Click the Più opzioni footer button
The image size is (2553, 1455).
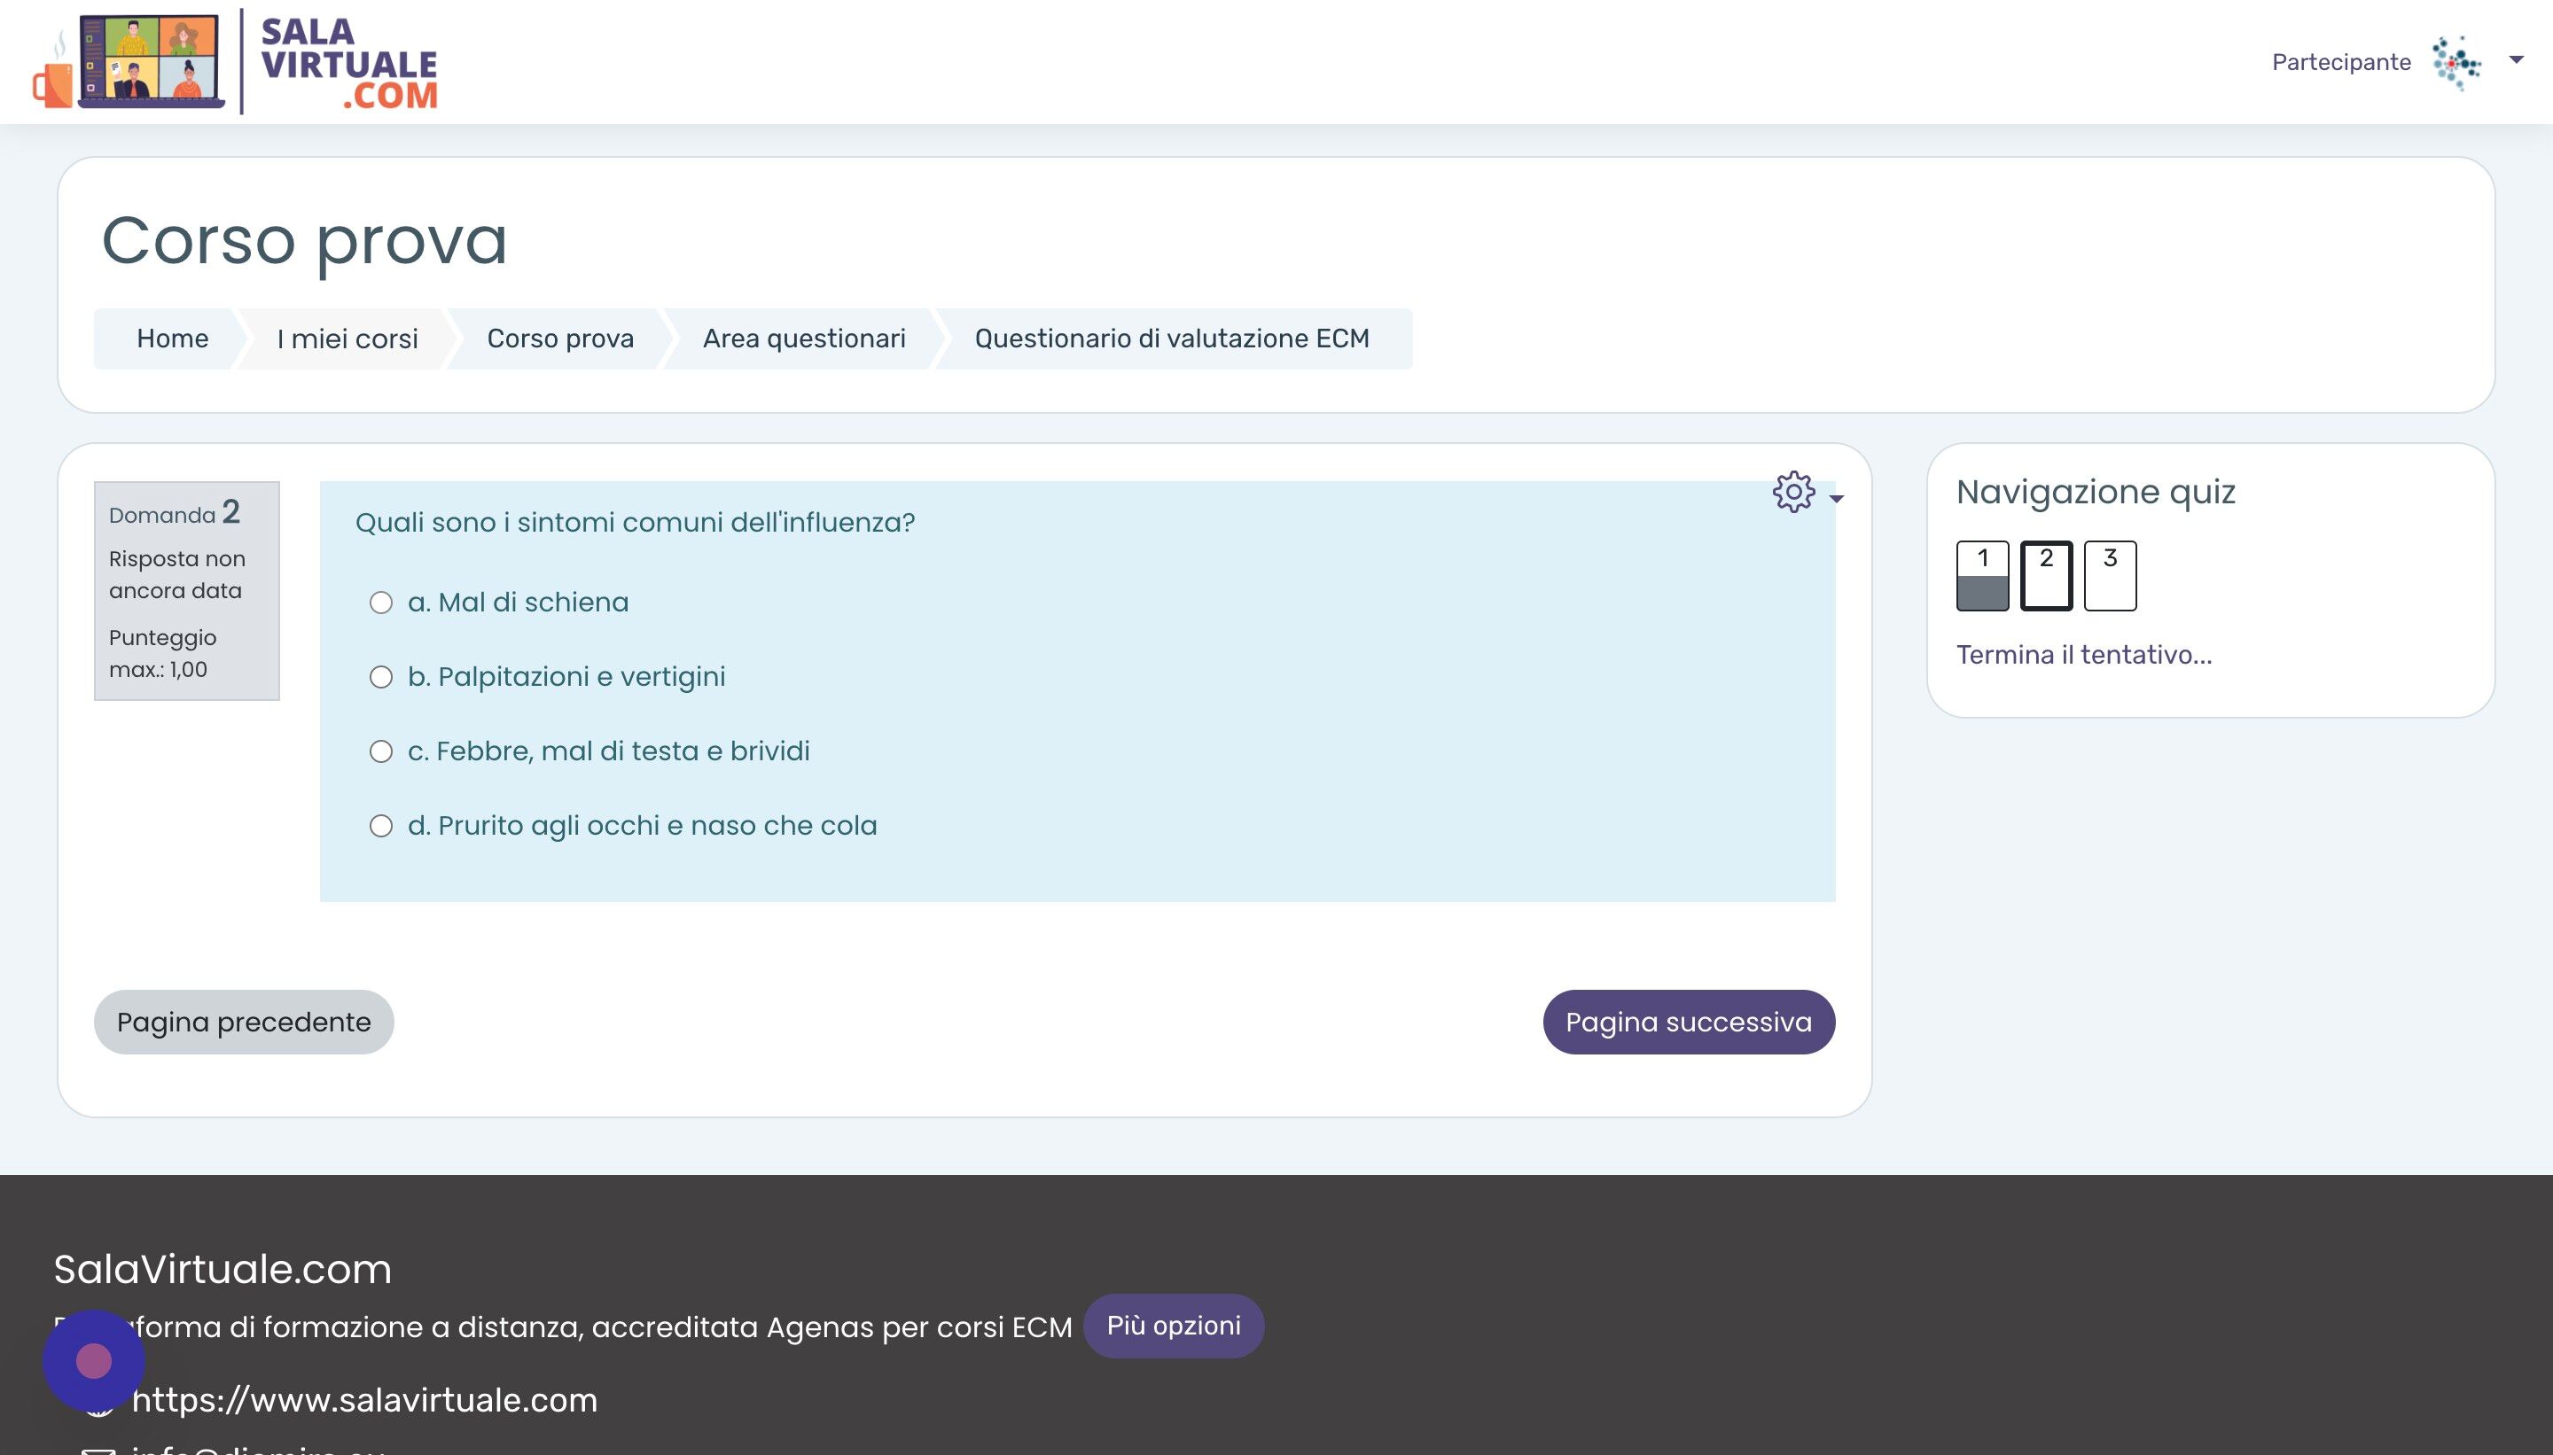(x=1174, y=1327)
